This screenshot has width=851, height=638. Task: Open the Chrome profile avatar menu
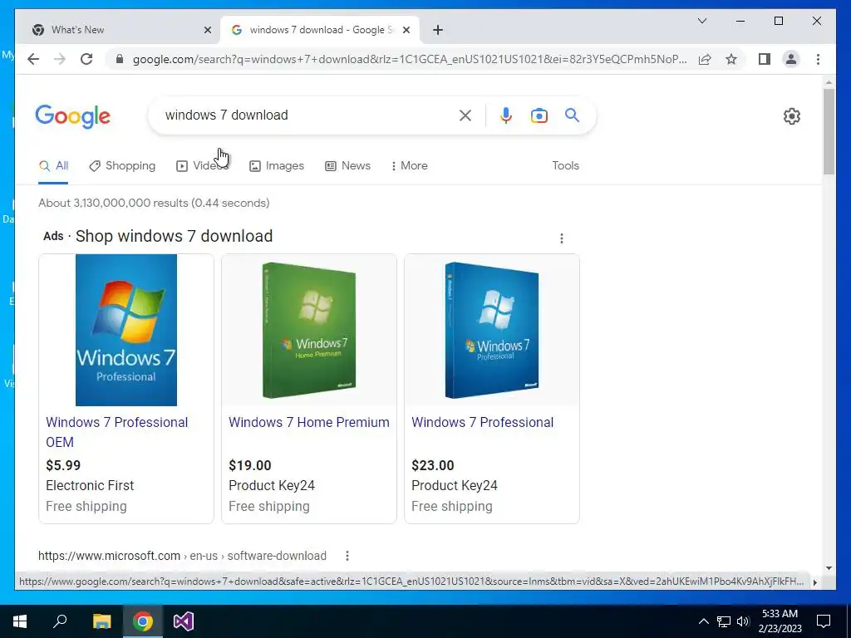pyautogui.click(x=791, y=59)
